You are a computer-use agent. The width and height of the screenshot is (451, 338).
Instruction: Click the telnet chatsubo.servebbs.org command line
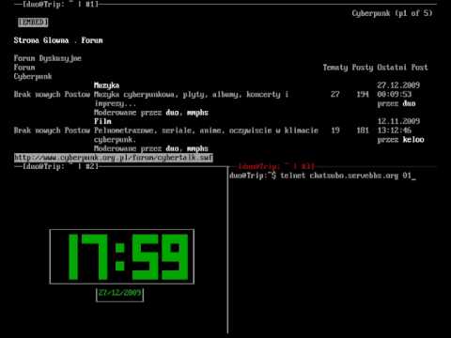point(322,176)
